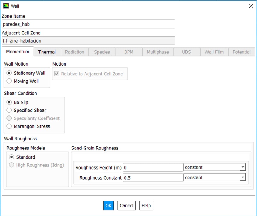Select the Standard roughness model
Screen dimensions: 257x216
click(12, 157)
